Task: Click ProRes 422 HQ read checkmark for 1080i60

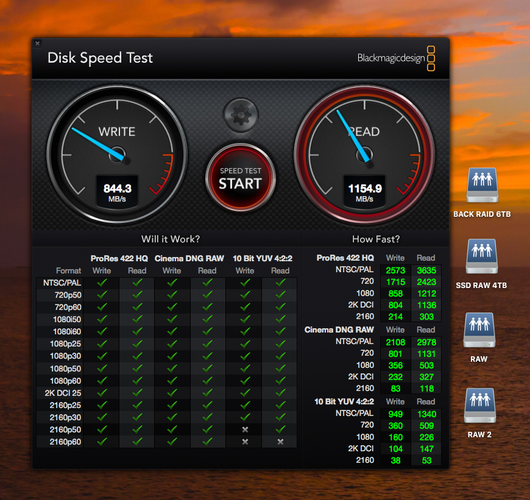Action: [x=137, y=331]
